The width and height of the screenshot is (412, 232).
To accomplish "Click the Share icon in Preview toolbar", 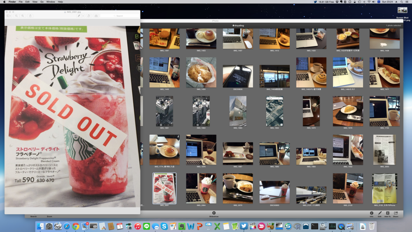I will [x=30, y=16].
